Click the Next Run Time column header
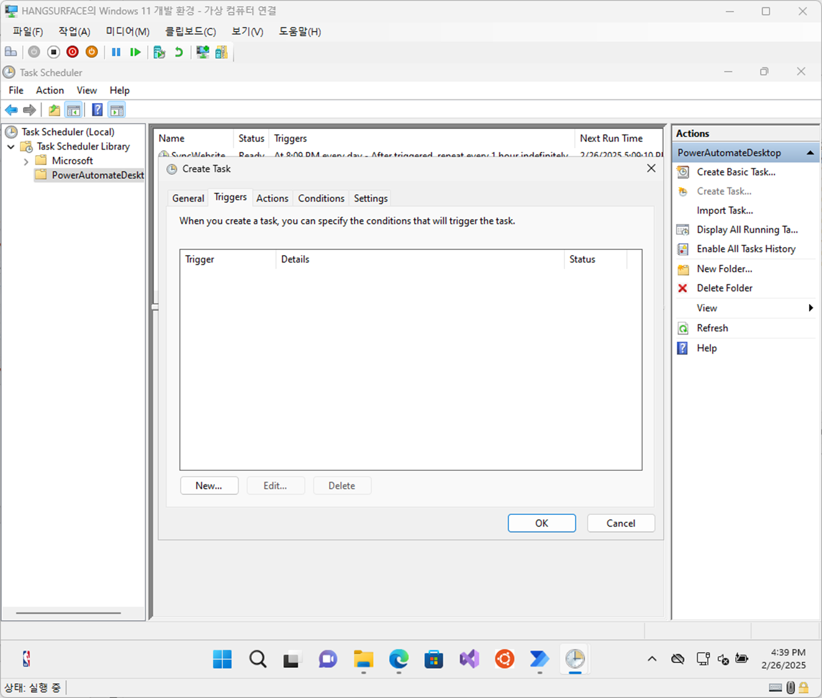 point(618,138)
